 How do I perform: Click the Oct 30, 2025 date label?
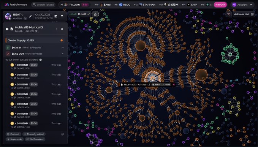(x=43, y=14)
